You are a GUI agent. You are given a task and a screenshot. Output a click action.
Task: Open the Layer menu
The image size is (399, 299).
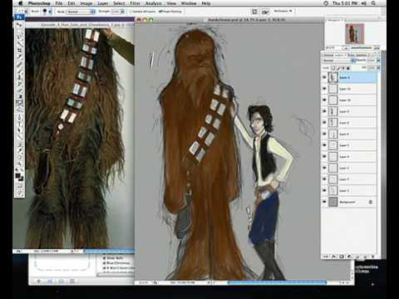[x=103, y=3]
